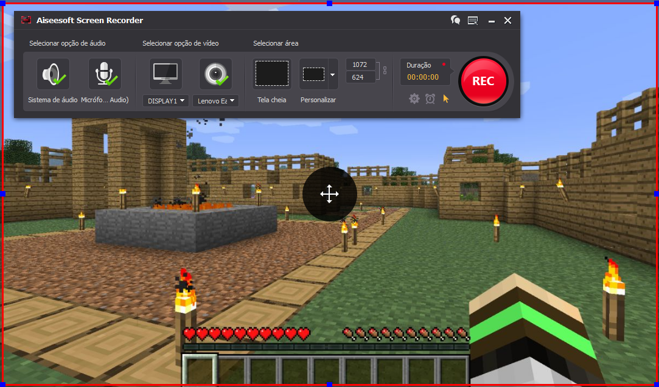Start recording with the REC button

click(x=483, y=81)
